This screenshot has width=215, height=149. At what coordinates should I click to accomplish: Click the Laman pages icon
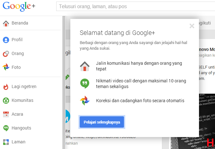pos(6,142)
